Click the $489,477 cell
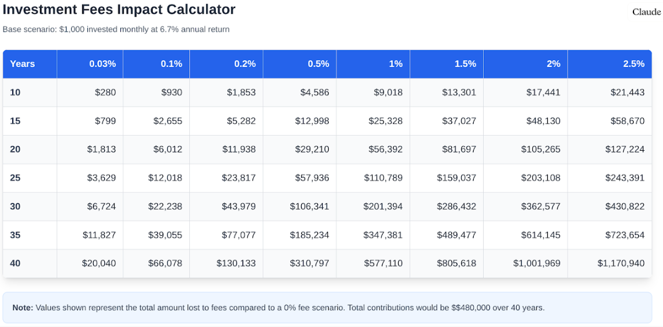 [456, 235]
